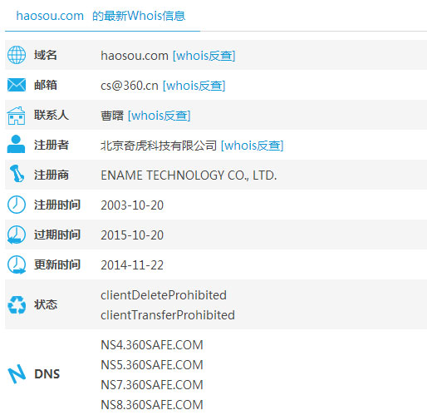Open whois反查 link for domain haosou.com
This screenshot has width=427, height=415.
204,56
